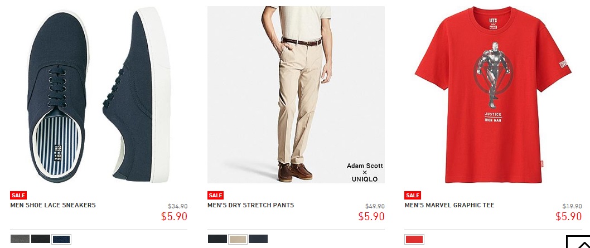Choose the beige pants color swatch
Screen dimensions: 590x248
(x=238, y=239)
